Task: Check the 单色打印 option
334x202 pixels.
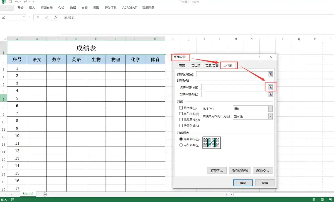Action: (x=181, y=114)
